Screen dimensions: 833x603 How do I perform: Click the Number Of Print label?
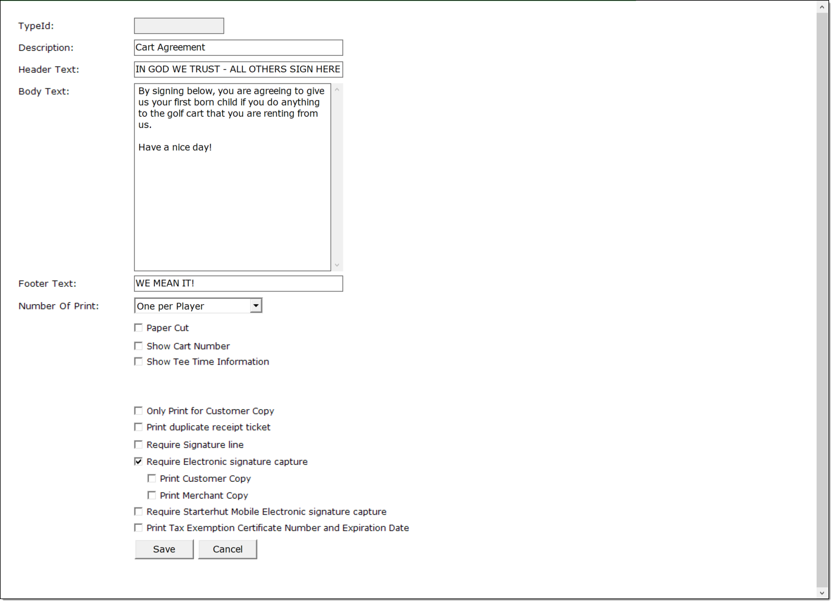59,306
